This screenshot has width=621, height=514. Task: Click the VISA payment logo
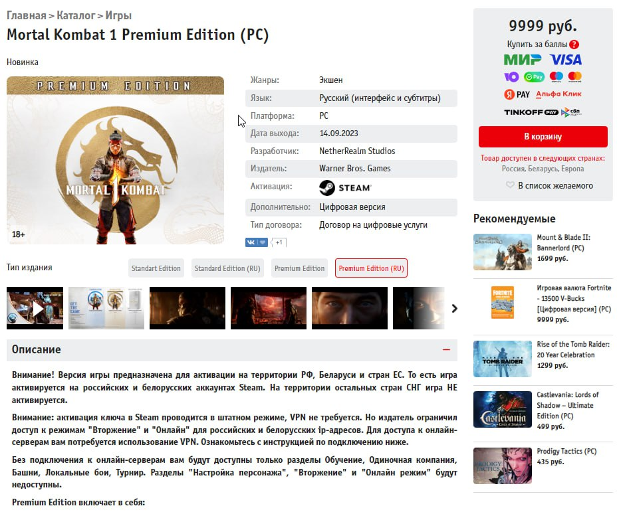click(566, 60)
